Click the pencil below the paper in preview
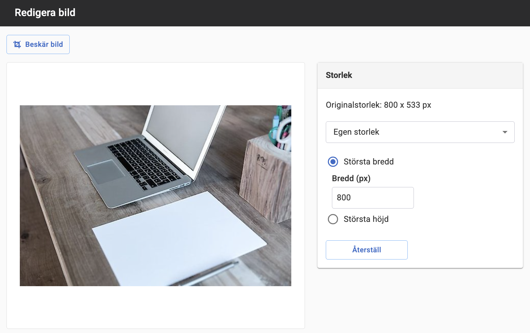This screenshot has width=530, height=333. 208,274
